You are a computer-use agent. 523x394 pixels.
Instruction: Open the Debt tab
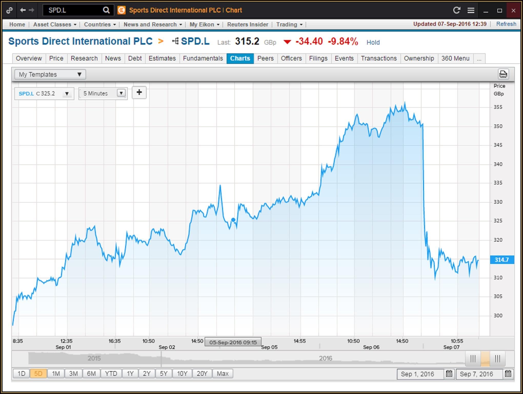[135, 58]
